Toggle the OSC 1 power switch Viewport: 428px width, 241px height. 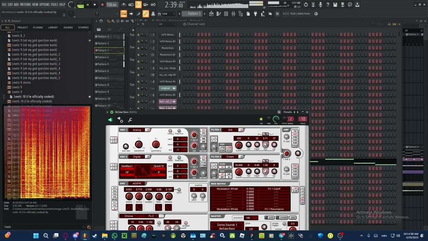148,130
